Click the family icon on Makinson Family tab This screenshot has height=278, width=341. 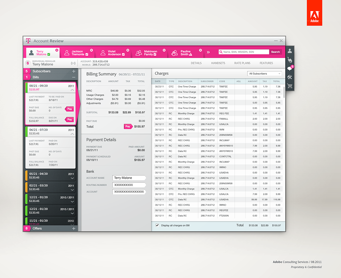(139, 53)
